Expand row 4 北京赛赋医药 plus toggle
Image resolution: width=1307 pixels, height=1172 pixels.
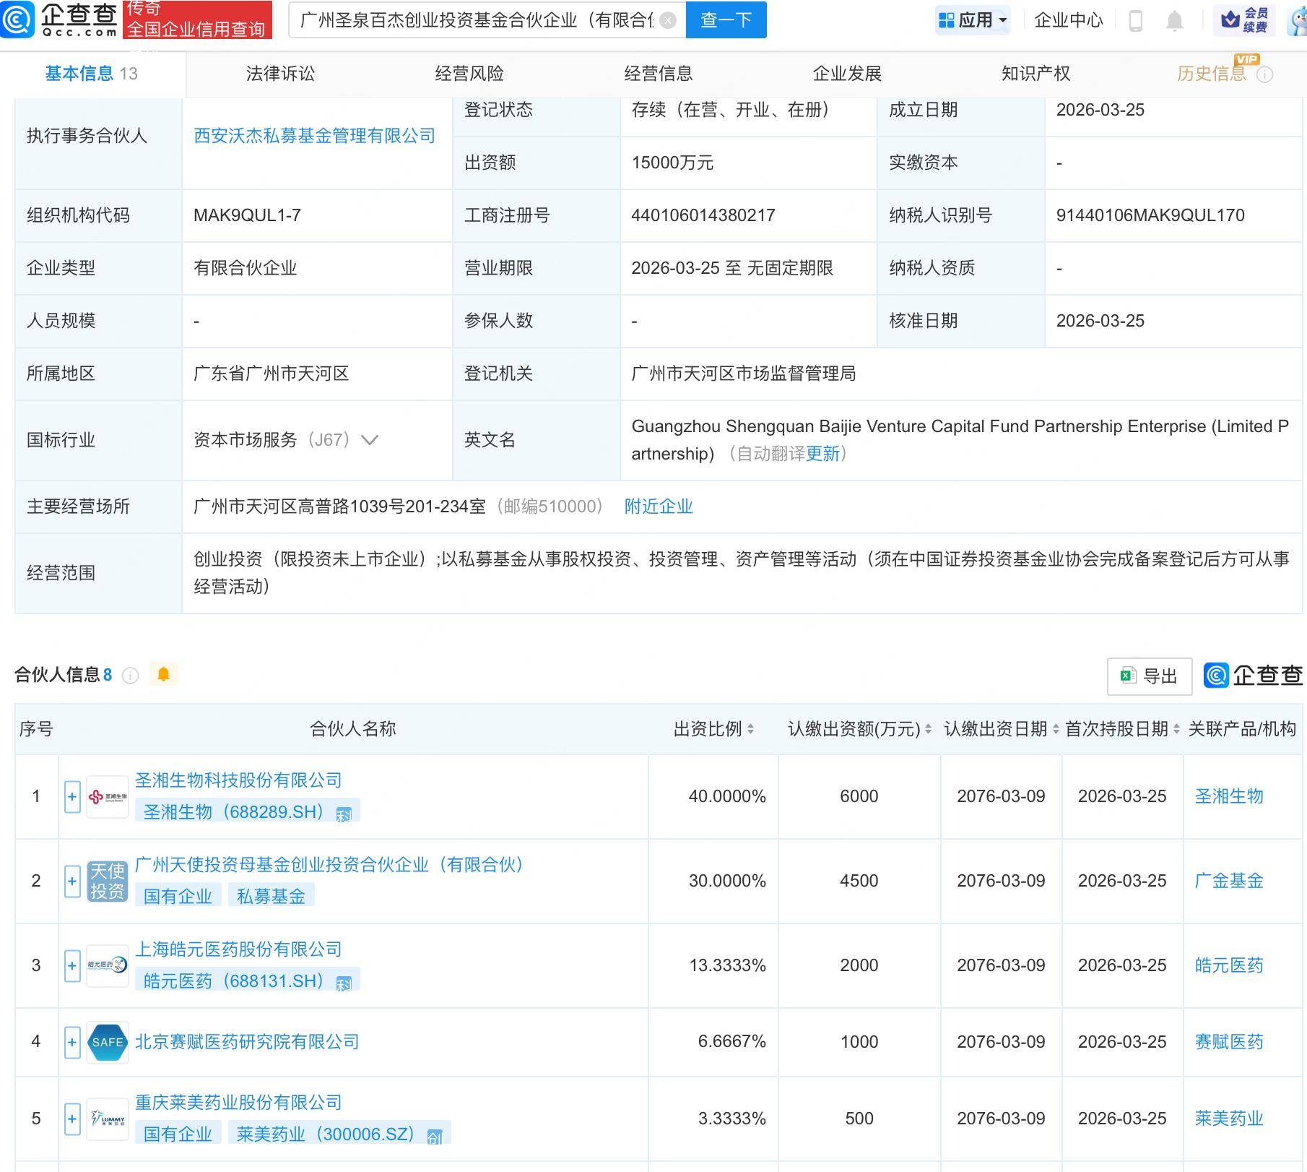(72, 1042)
